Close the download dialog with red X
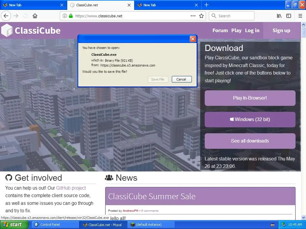Image resolution: width=306 pixels, height=229 pixels. pos(193,39)
